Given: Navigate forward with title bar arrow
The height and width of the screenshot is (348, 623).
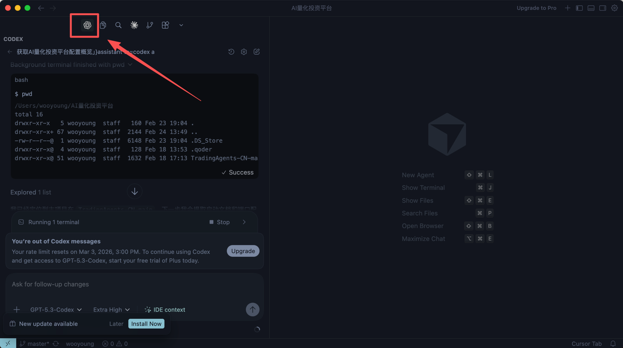Looking at the screenshot, I should point(53,8).
